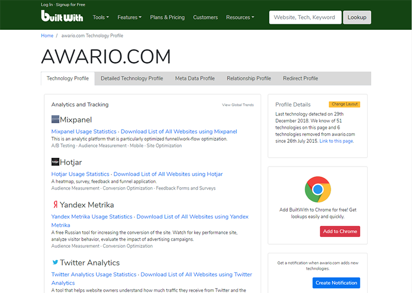Click the Hotjar heading text
The image size is (412, 293).
[x=71, y=162]
